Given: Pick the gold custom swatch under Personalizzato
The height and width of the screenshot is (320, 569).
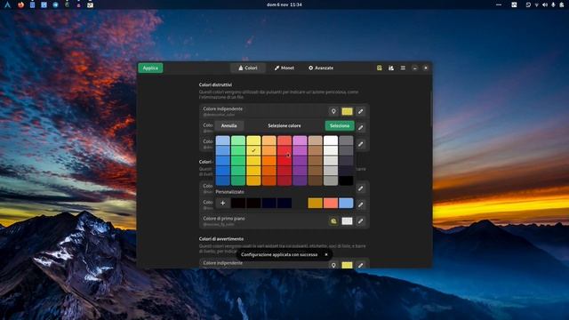Looking at the screenshot, I should click(x=316, y=204).
